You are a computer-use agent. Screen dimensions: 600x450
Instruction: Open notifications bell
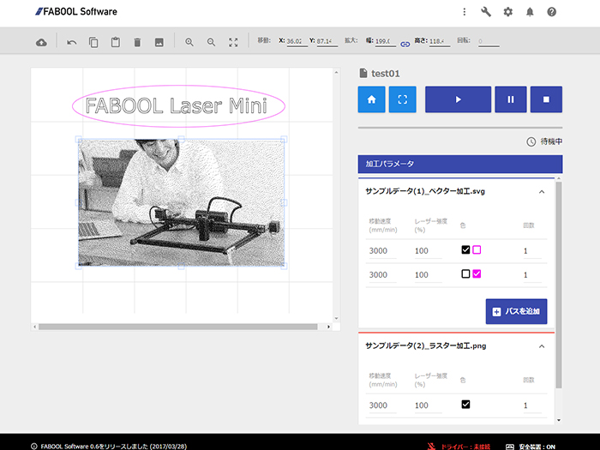[x=530, y=12]
